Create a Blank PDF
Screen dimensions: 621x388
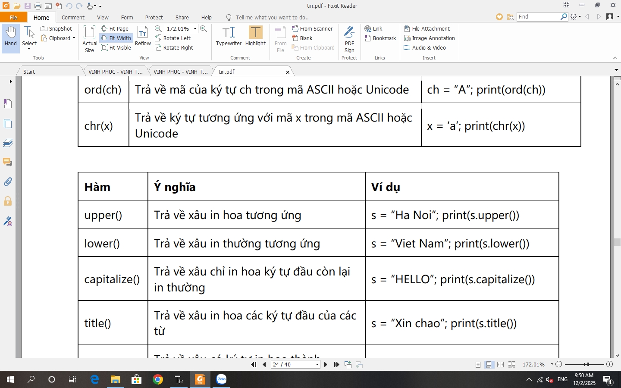(x=302, y=38)
